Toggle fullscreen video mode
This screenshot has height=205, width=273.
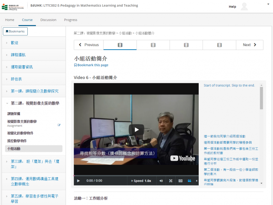[x=171, y=181]
